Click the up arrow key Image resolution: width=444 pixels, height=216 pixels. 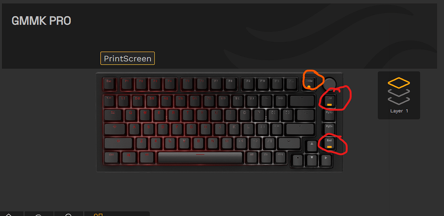click(311, 146)
